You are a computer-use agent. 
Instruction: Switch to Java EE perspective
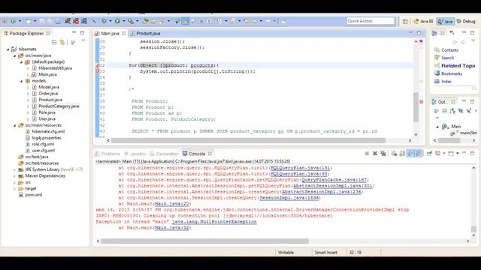coord(423,21)
